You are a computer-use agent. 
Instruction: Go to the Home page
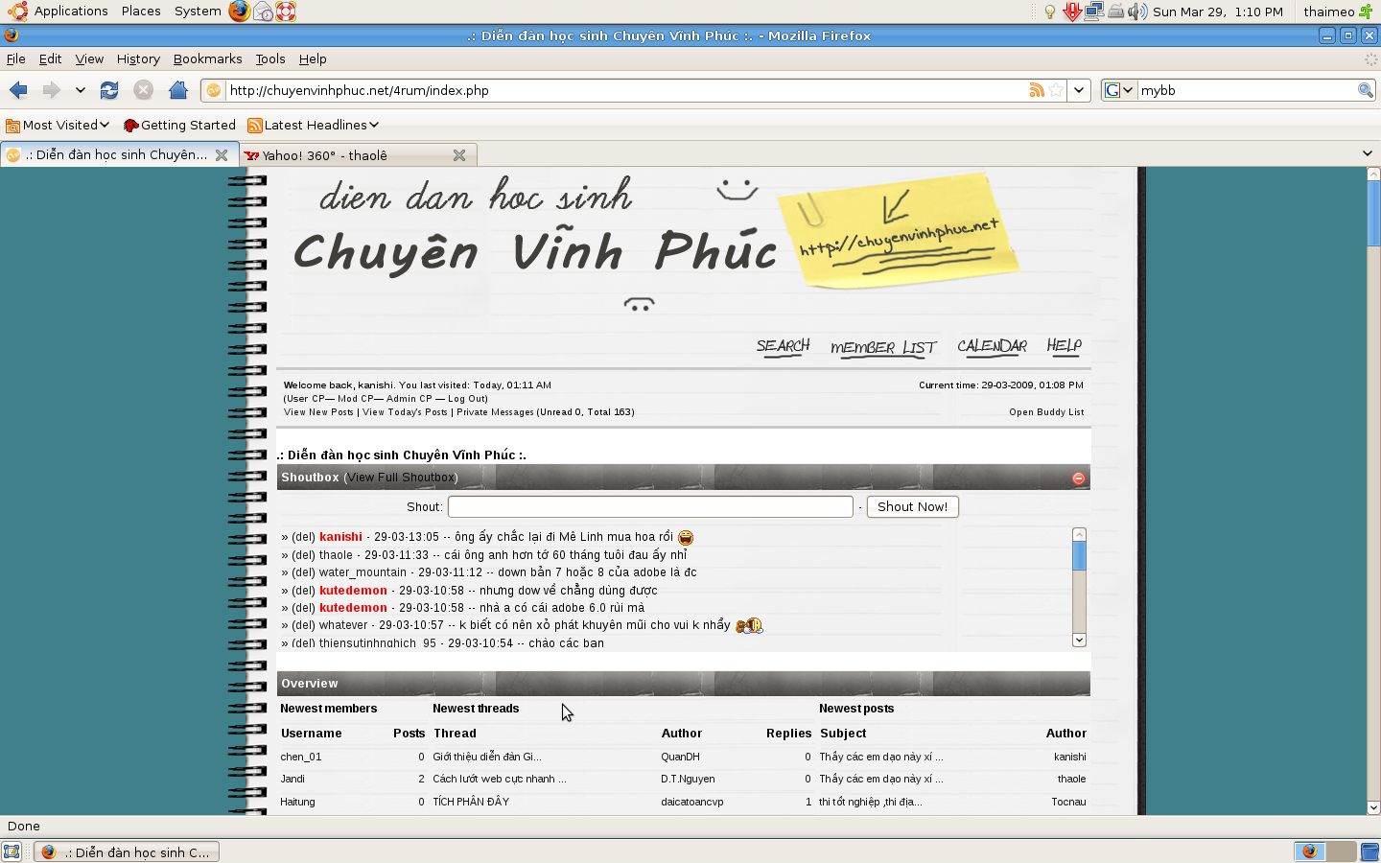(178, 90)
